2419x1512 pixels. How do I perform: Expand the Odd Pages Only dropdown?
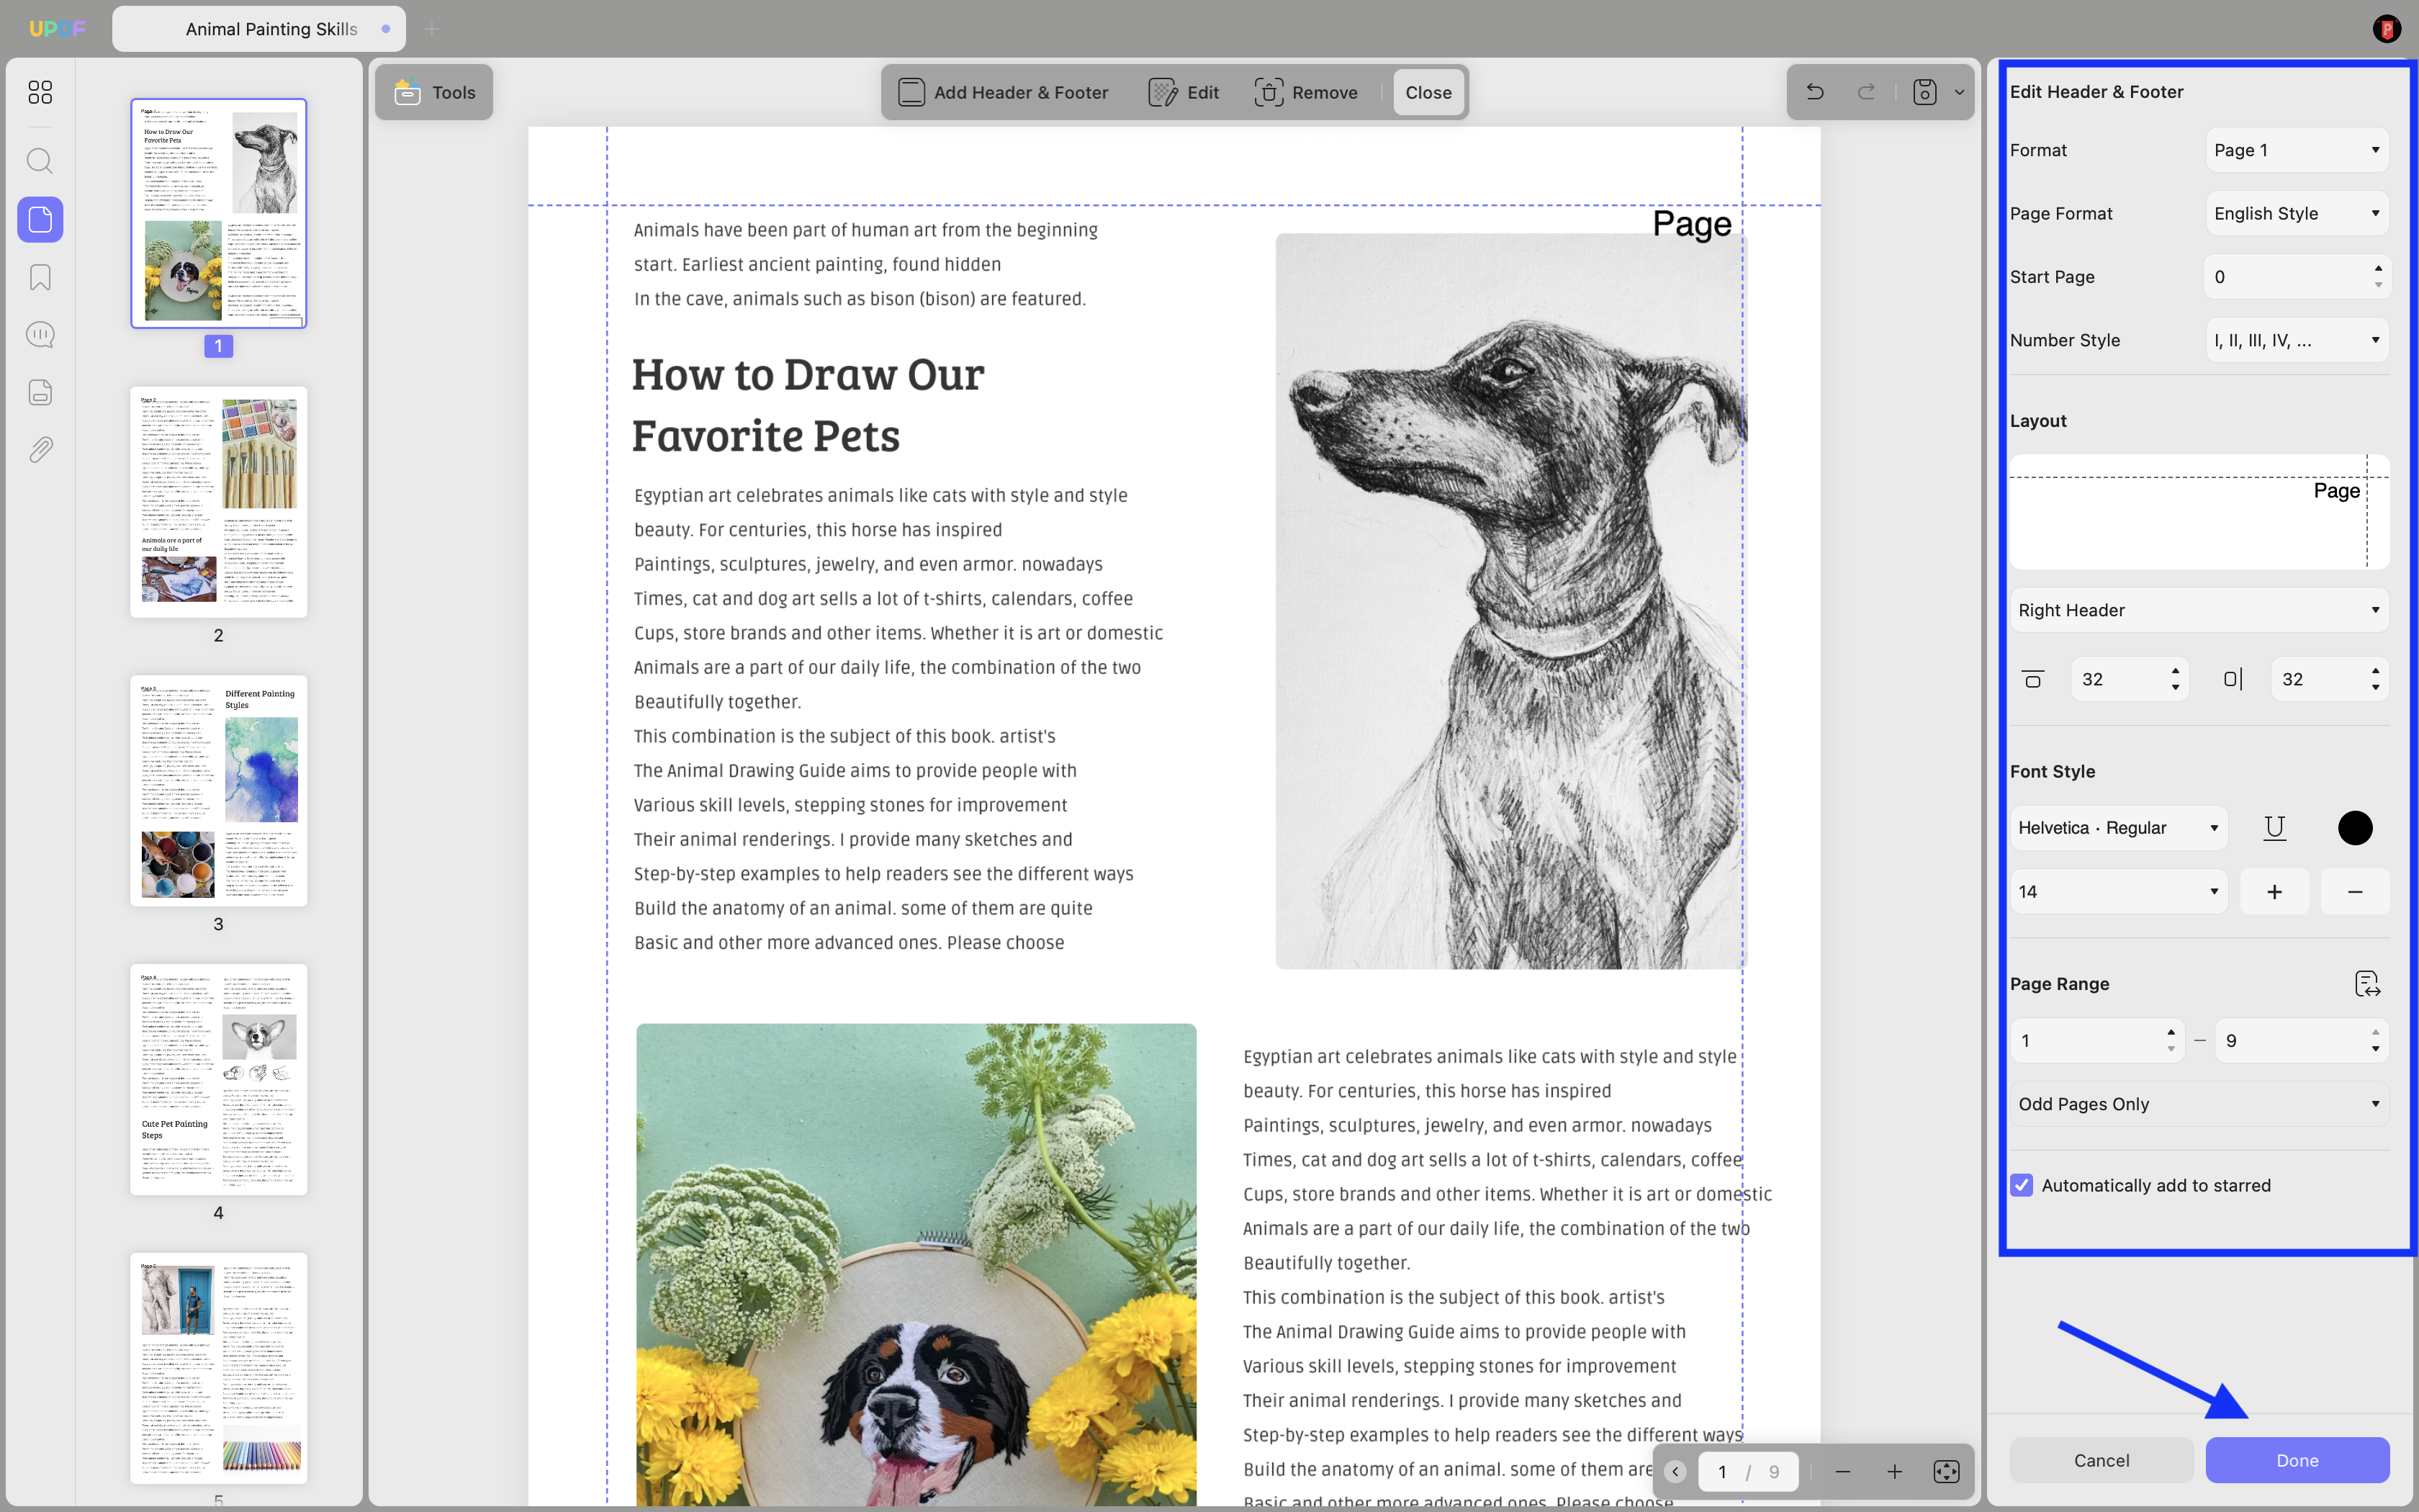coord(2199,1104)
